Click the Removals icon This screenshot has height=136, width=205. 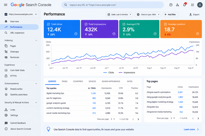(6, 57)
